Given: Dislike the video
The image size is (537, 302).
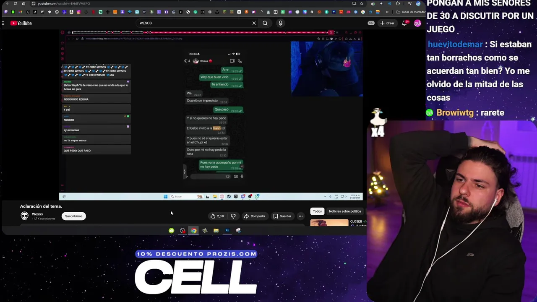Looking at the screenshot, I should [x=233, y=216].
